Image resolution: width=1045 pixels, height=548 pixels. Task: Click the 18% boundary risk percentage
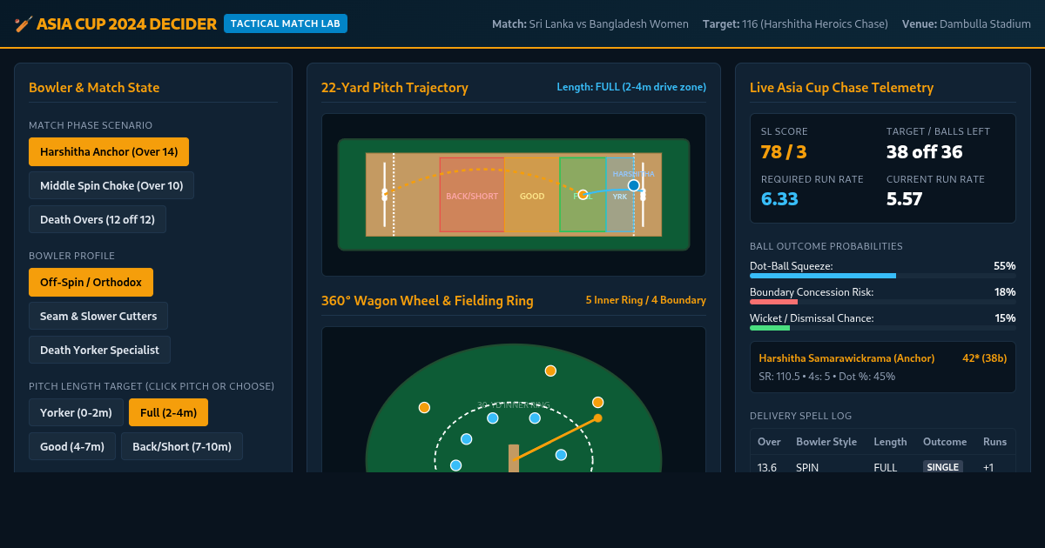(x=1004, y=292)
